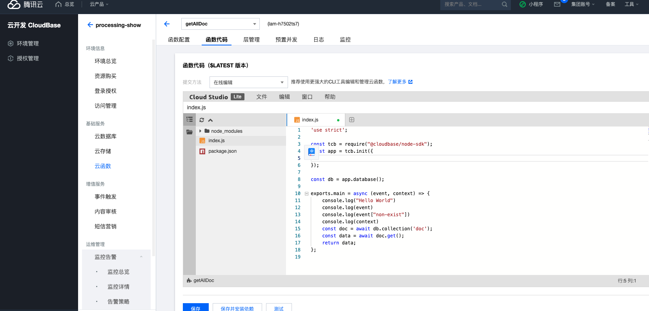Switch to the 层管理 tab
The width and height of the screenshot is (649, 311).
pos(252,40)
